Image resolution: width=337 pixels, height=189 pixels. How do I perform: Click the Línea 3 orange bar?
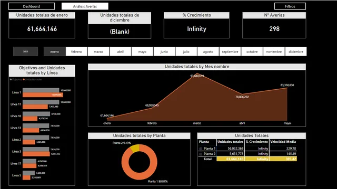(x=36, y=154)
